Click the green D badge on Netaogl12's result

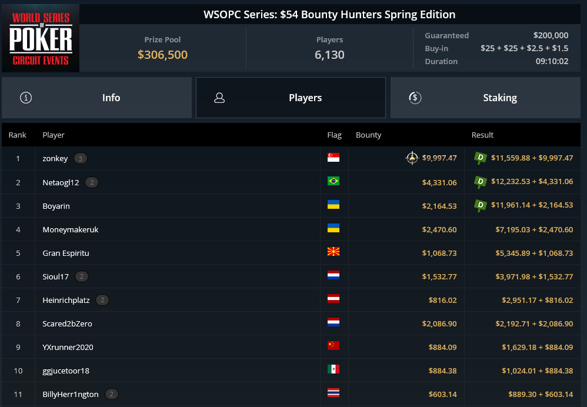481,182
